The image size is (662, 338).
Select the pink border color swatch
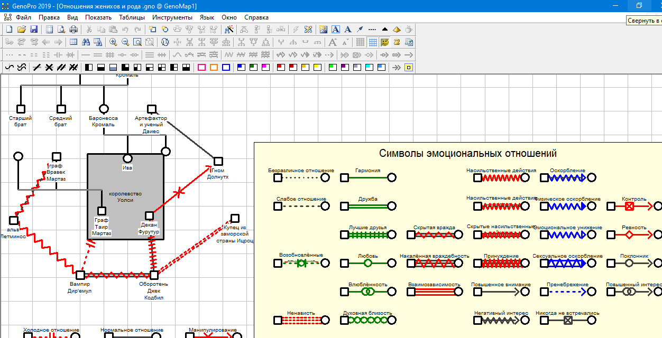click(x=201, y=67)
